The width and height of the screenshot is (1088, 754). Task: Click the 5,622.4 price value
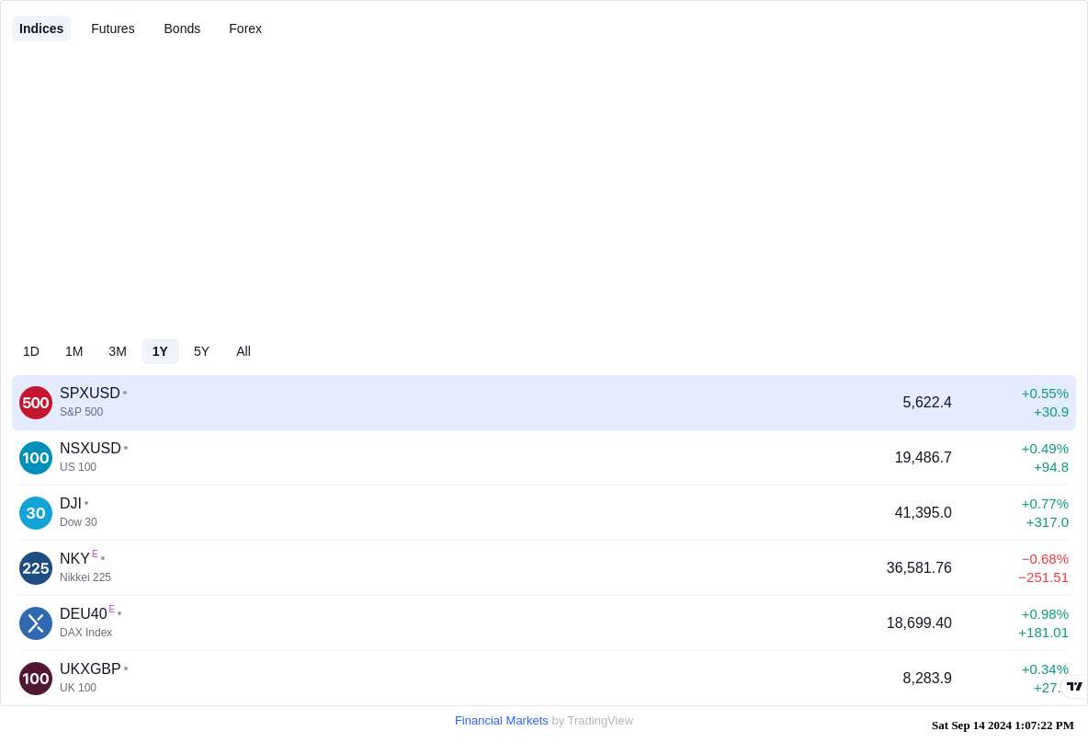[927, 403]
